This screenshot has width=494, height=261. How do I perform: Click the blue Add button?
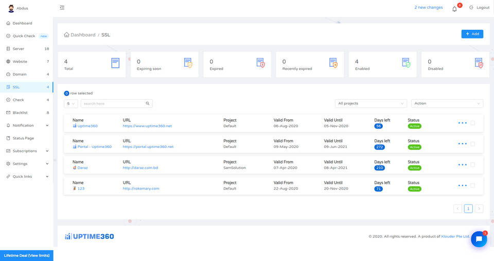[x=472, y=34]
